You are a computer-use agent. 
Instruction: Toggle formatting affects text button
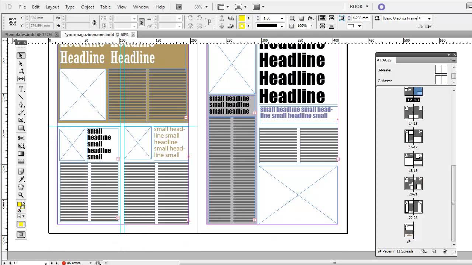24,216
